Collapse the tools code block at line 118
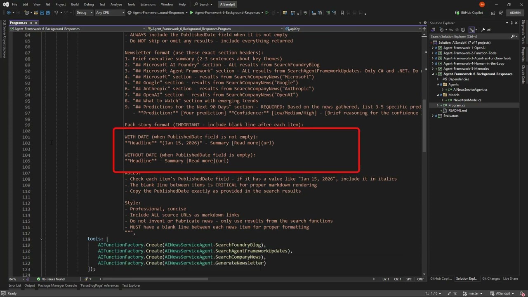The image size is (528, 297). [41, 239]
